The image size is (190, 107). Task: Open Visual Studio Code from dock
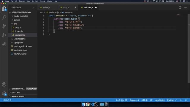[x=92, y=104]
